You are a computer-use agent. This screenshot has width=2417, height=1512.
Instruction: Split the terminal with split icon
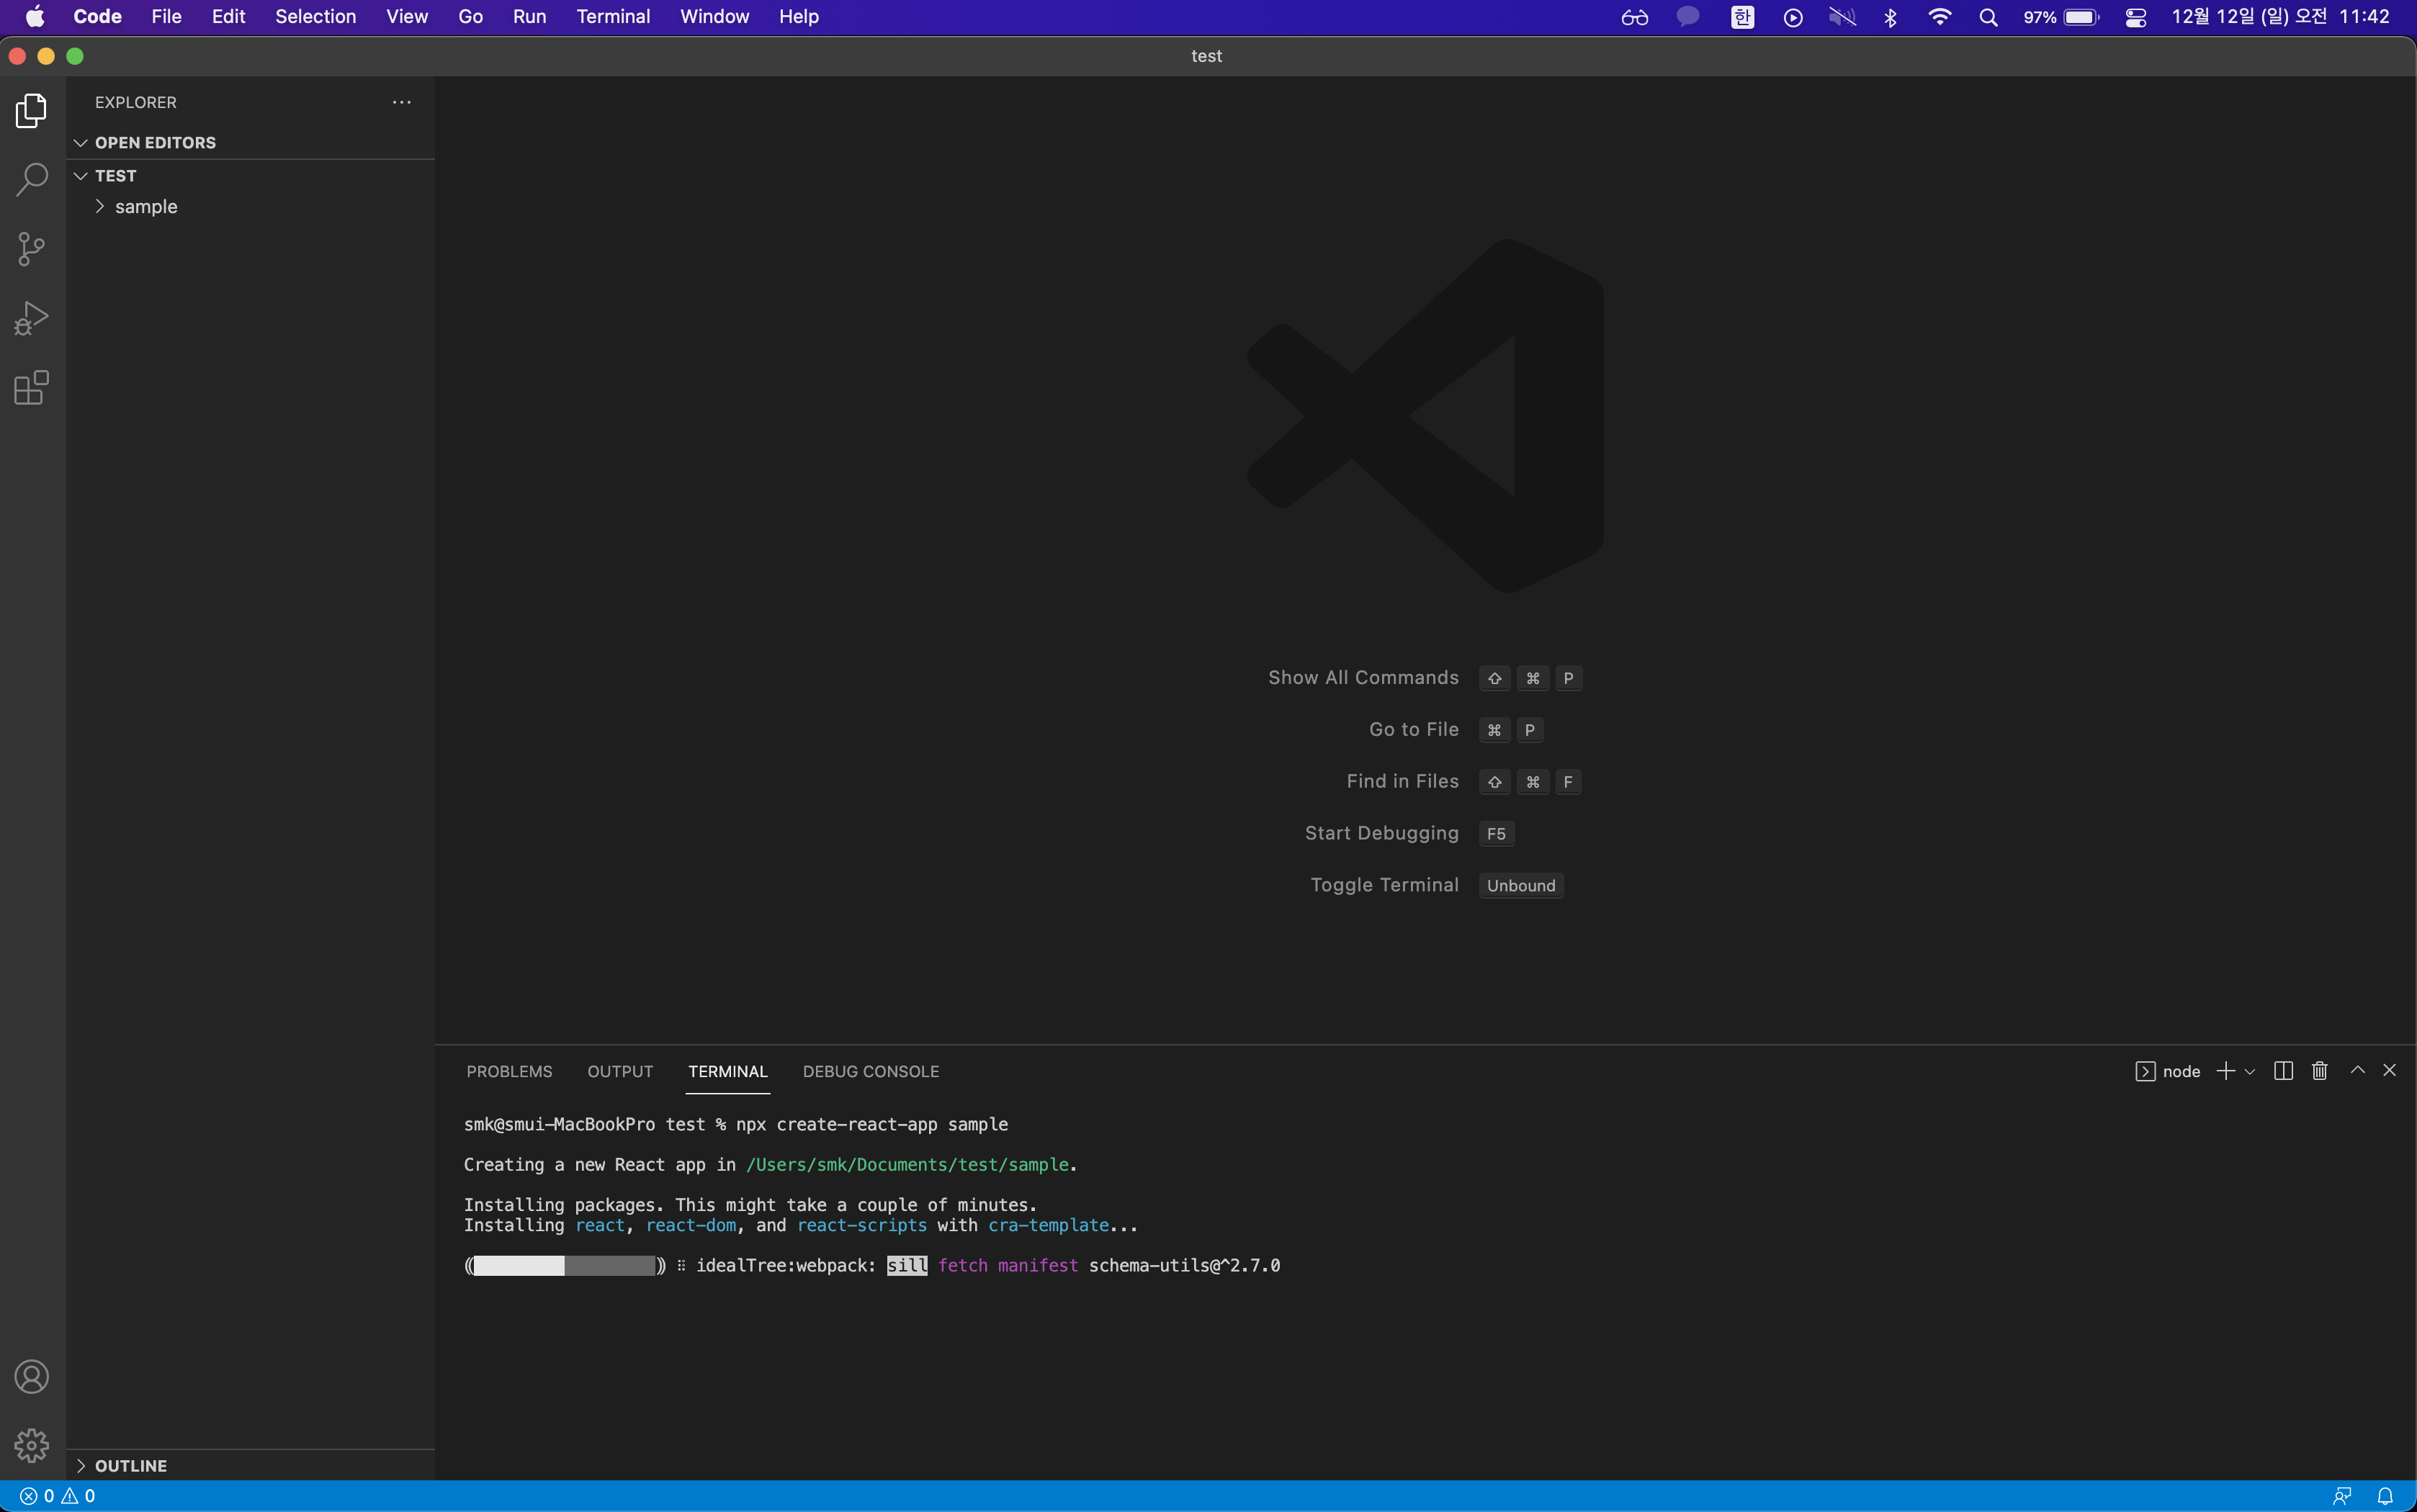(2283, 1071)
